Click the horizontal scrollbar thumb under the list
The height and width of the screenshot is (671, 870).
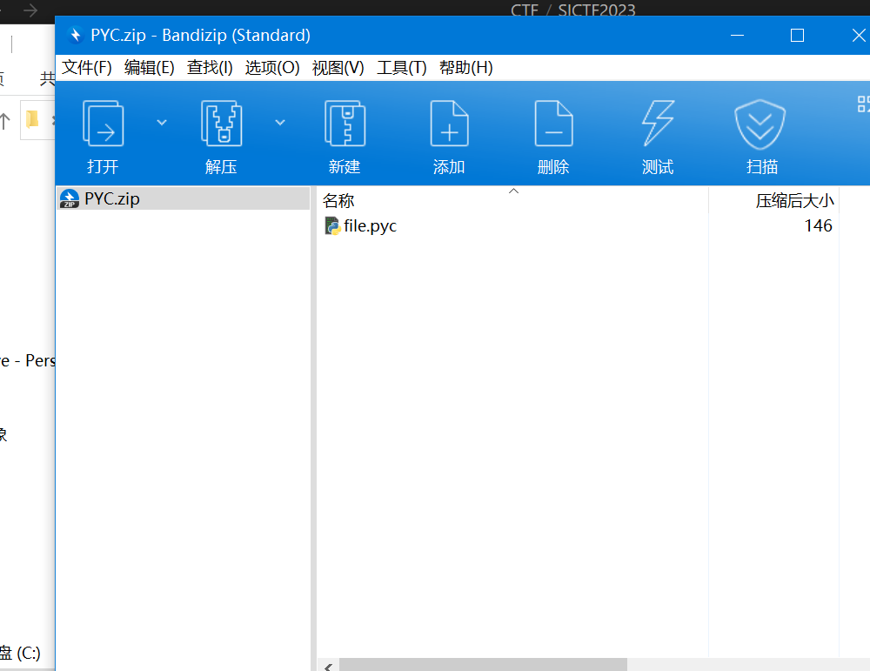(483, 665)
